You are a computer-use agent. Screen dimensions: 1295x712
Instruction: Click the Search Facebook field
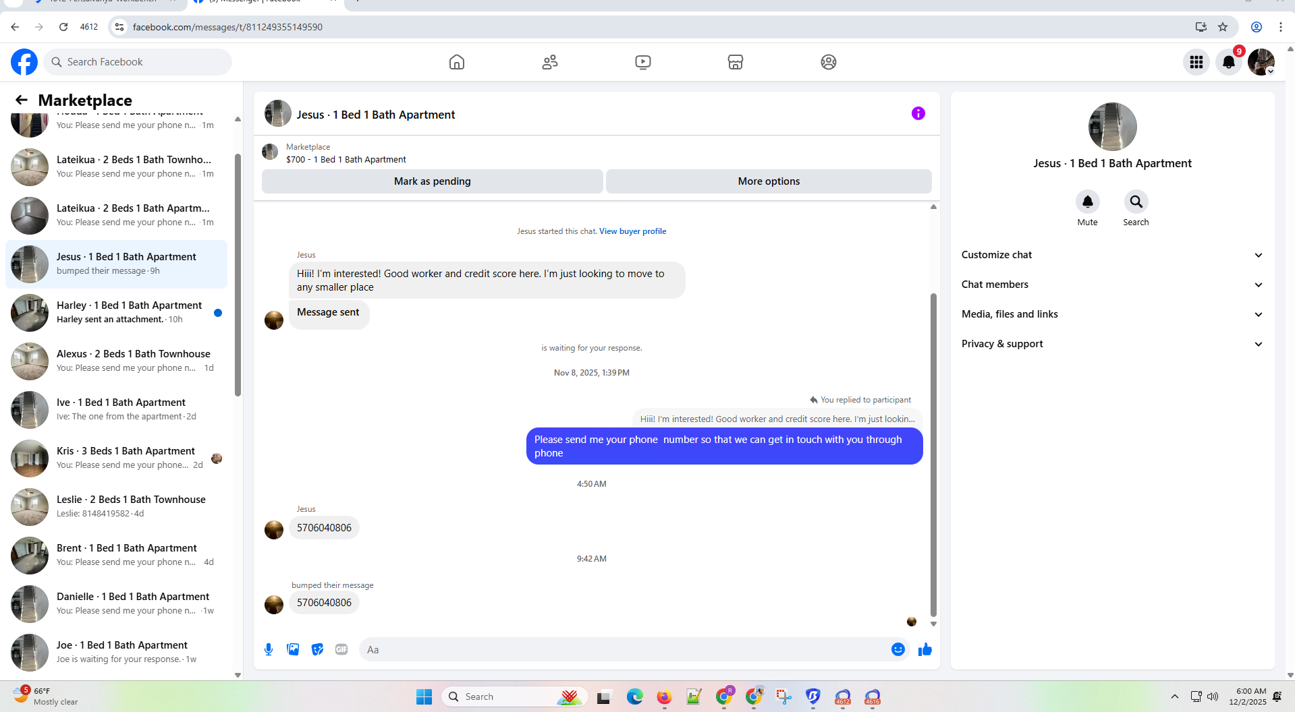(x=138, y=62)
